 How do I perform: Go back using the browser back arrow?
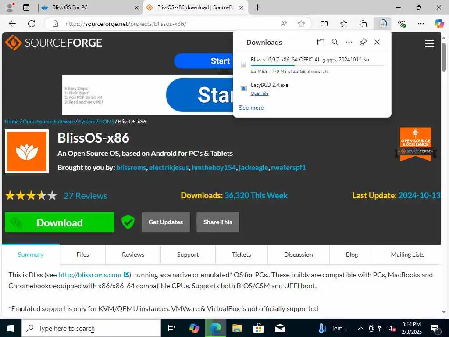(x=12, y=24)
